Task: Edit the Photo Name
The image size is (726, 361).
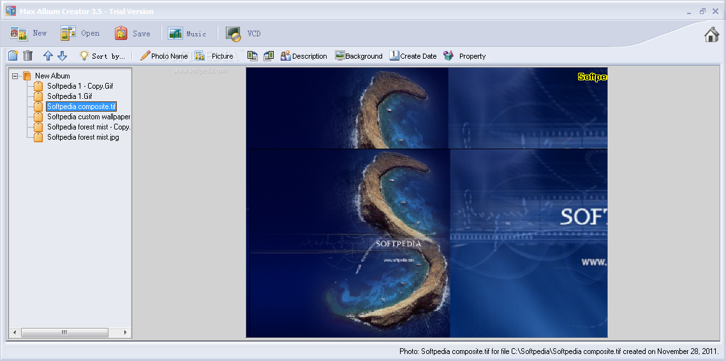Action: click(164, 56)
